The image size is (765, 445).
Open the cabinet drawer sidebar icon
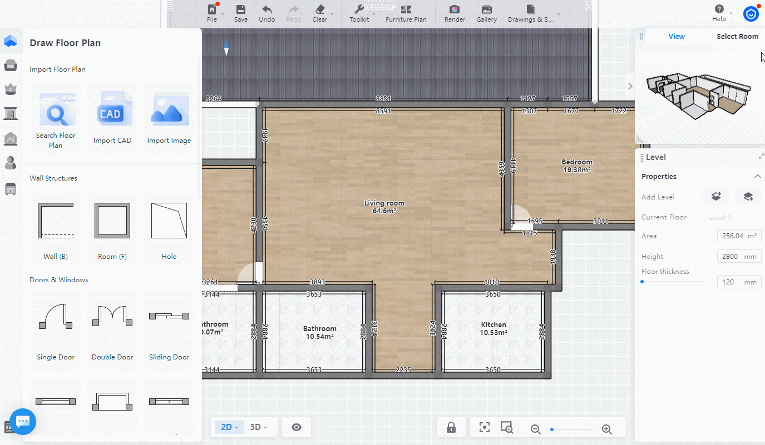(x=10, y=188)
